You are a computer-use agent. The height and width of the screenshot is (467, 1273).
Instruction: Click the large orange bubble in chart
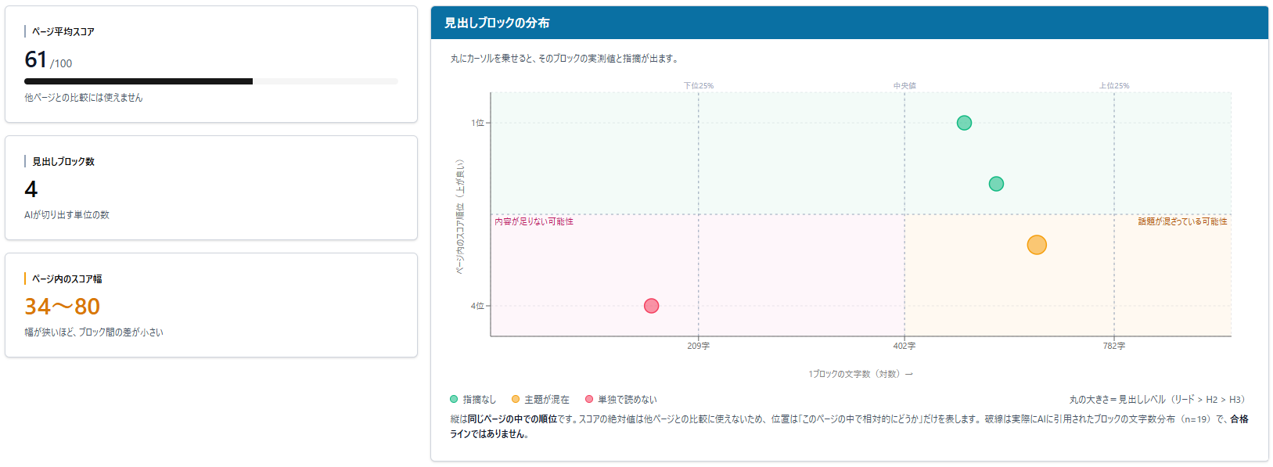click(x=1037, y=245)
